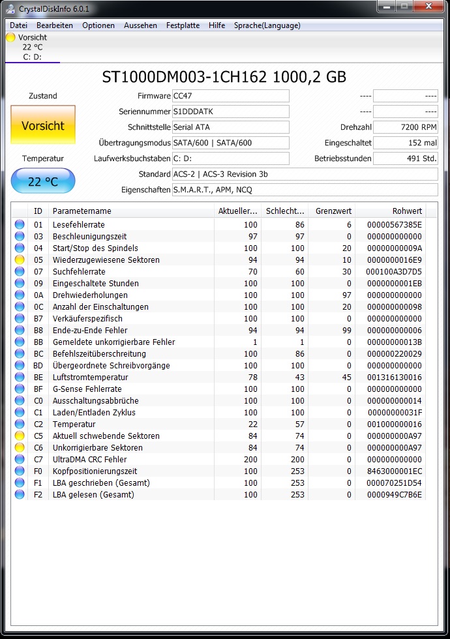Click the Drehzahl field 7200 RPM
The image size is (450, 639).
click(x=406, y=127)
